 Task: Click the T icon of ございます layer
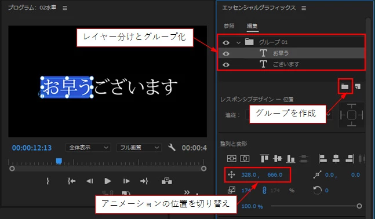click(x=263, y=64)
